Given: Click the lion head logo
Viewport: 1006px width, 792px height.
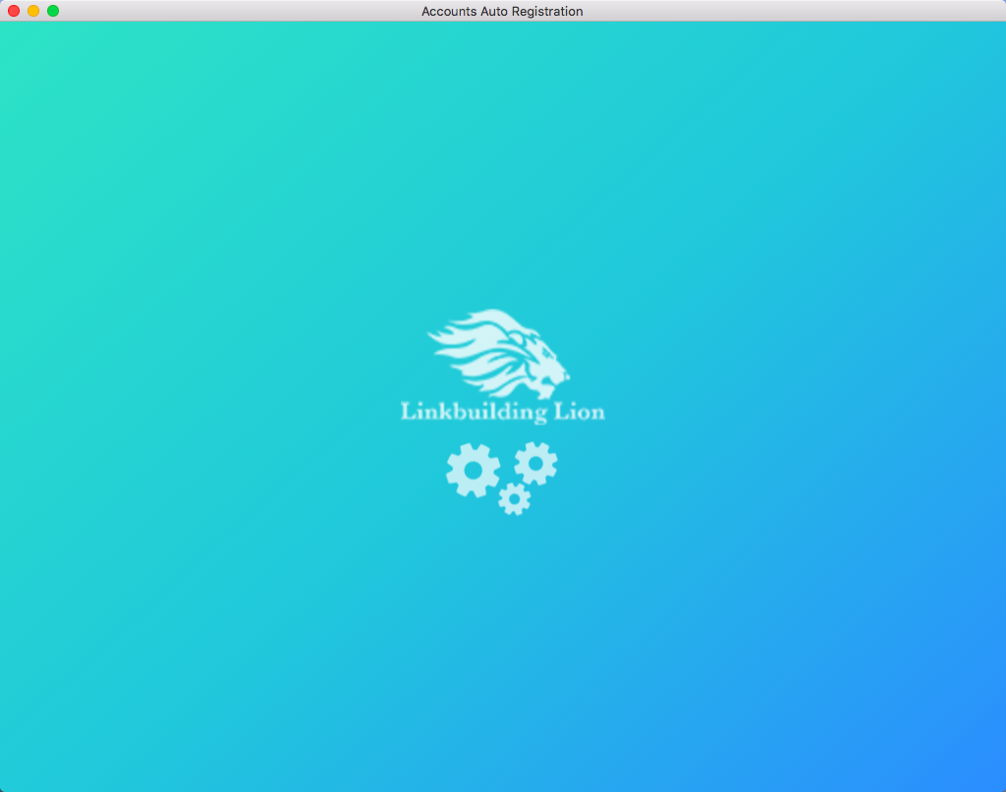Looking at the screenshot, I should 501,354.
